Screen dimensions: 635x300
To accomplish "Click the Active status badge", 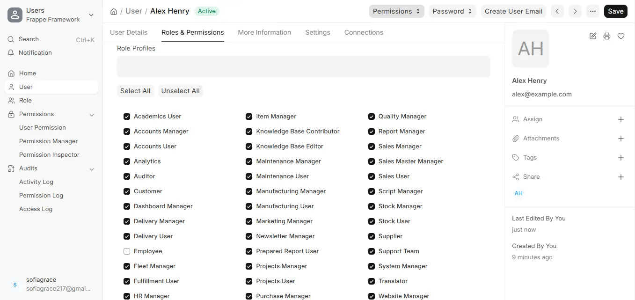I will (x=207, y=11).
